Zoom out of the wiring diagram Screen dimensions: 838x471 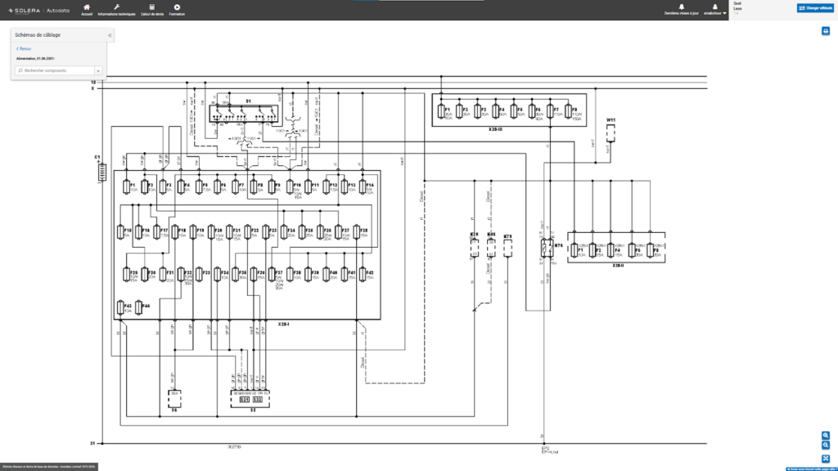pos(826,446)
